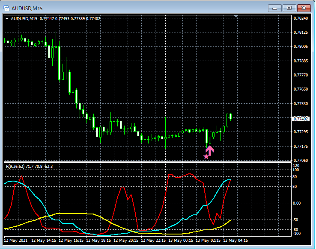Click the 0.78240 price scale label
The width and height of the screenshot is (316, 249).
pos(301,18)
